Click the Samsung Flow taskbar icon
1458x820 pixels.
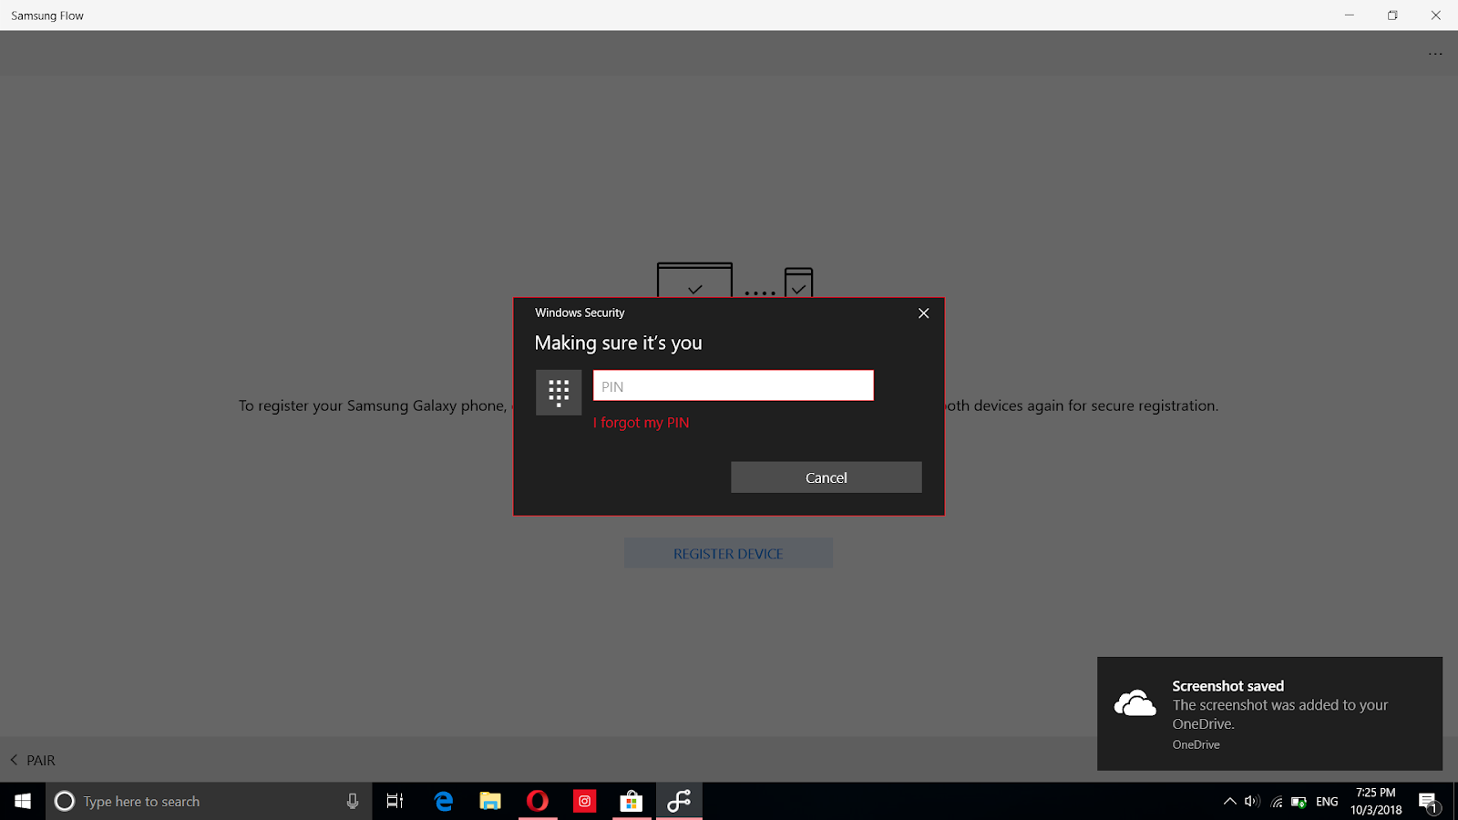[x=678, y=801]
